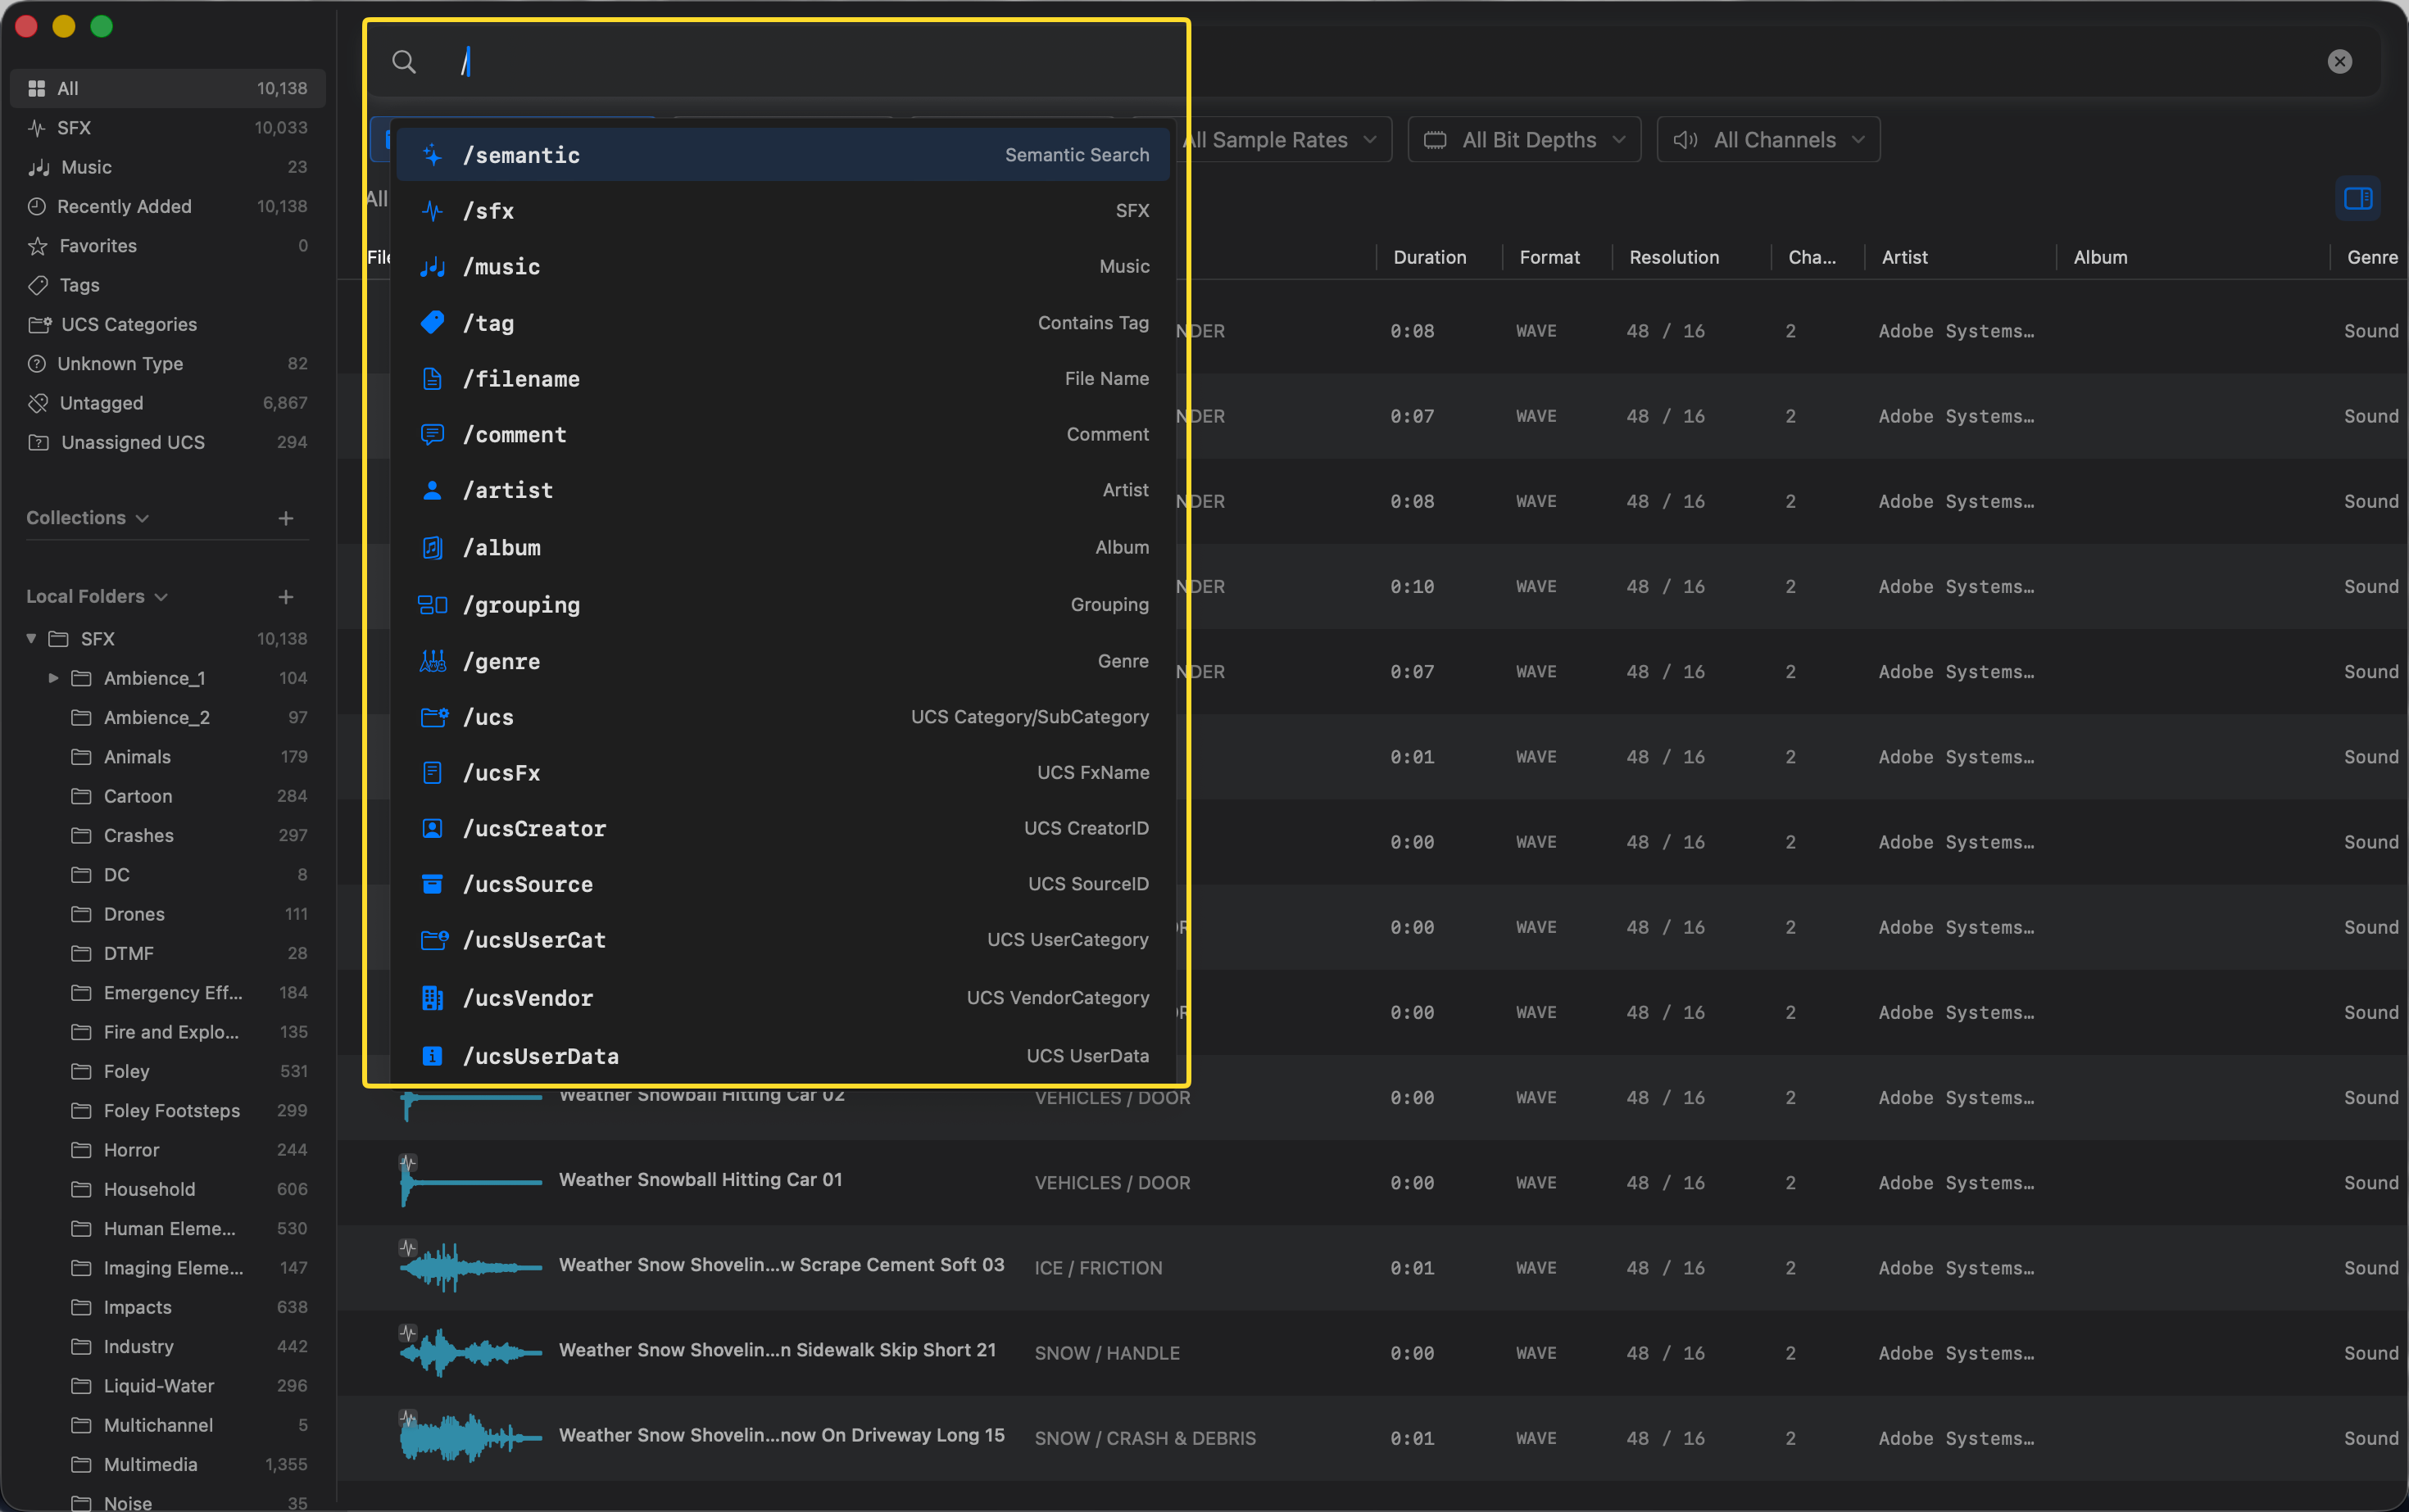
Task: Expand the Ambience_1 folder triangle
Action: pyautogui.click(x=54, y=678)
